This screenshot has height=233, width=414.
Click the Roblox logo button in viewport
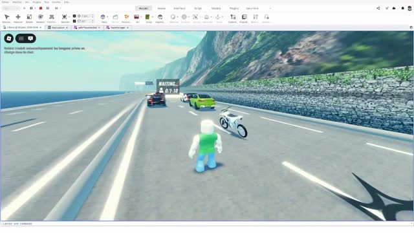point(9,39)
